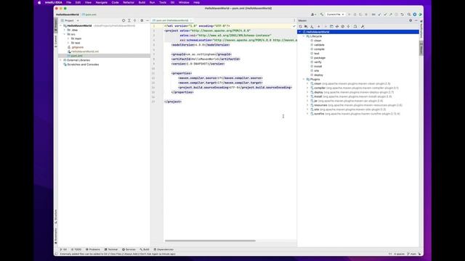Click the Build hammer icon in toolbar

click(321, 14)
